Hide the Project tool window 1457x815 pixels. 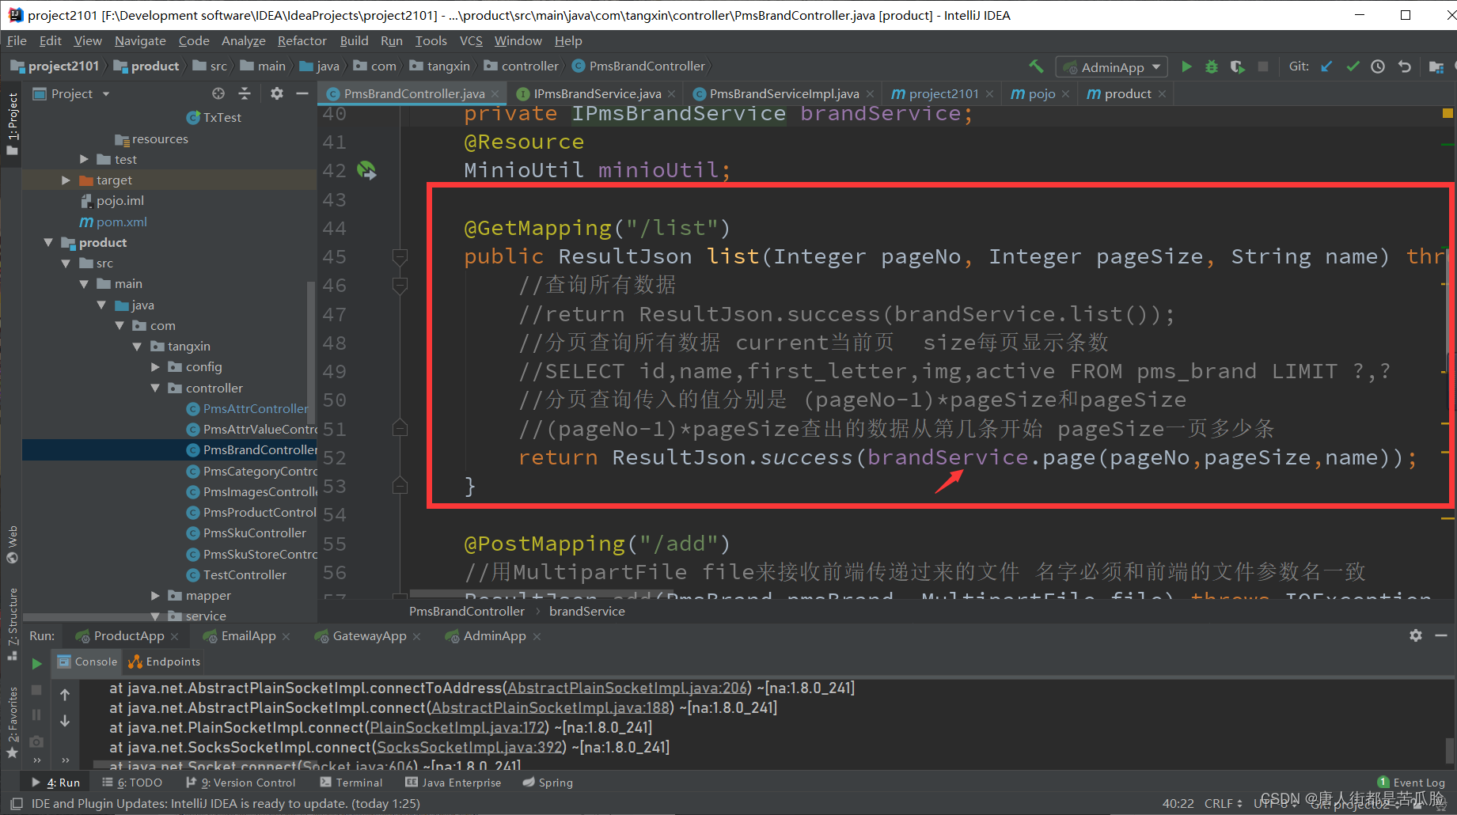click(302, 93)
